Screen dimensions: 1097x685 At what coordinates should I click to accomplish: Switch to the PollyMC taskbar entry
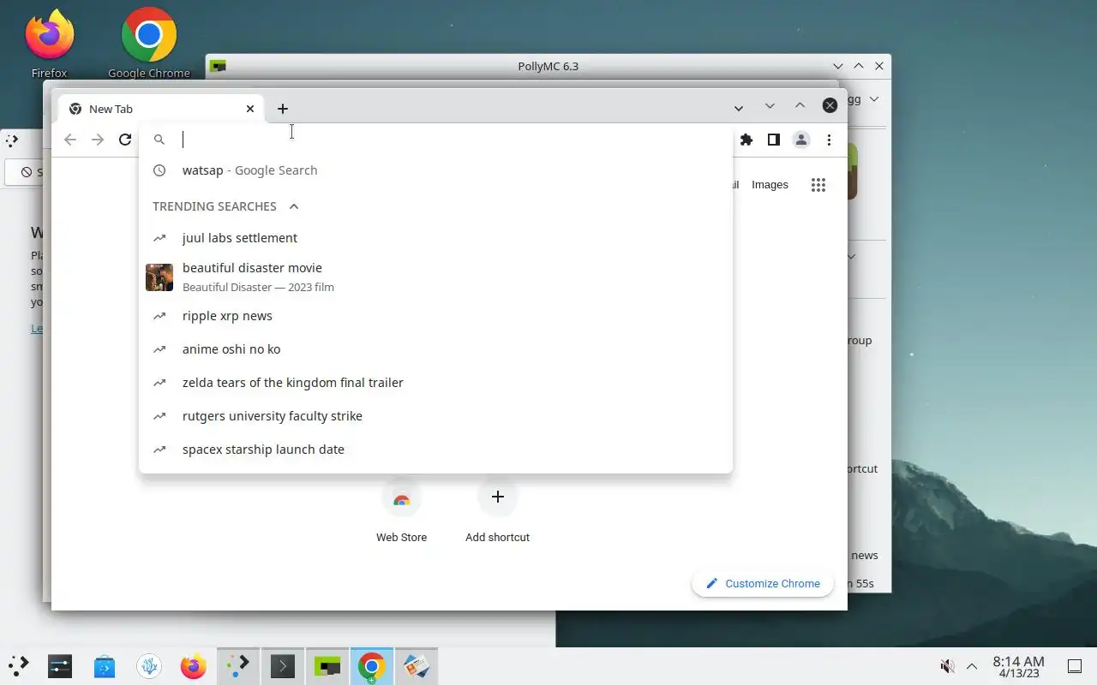click(x=327, y=666)
